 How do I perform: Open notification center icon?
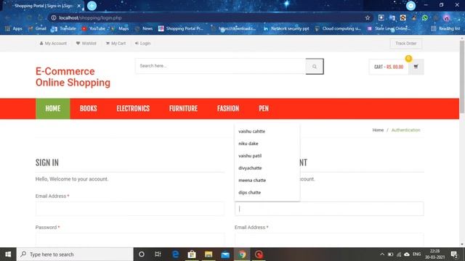(454, 254)
